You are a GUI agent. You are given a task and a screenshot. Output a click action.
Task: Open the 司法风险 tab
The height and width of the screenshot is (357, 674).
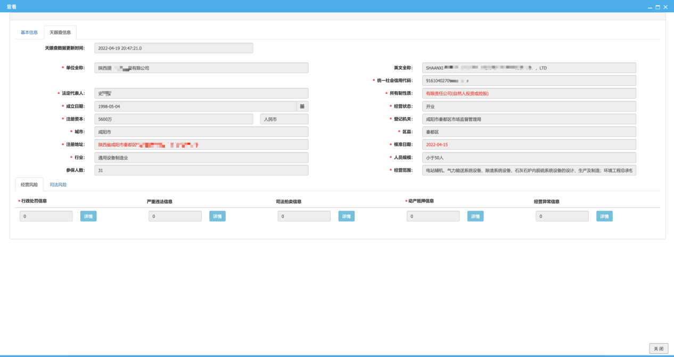(58, 185)
